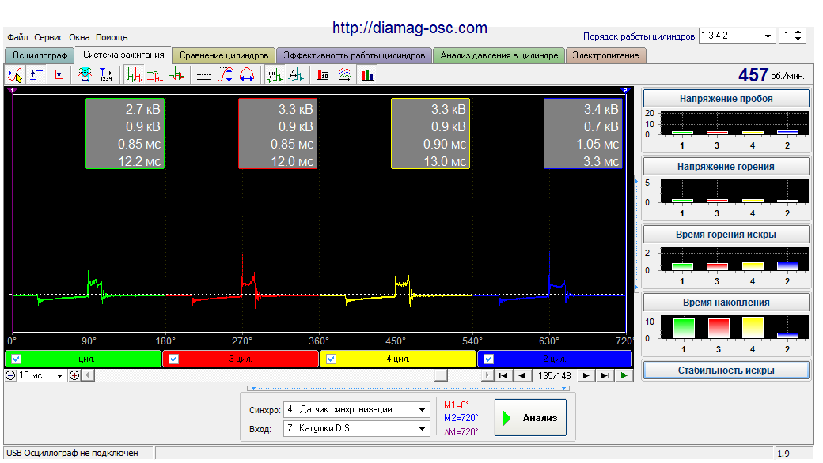Open the Сервис menu
Screen dimensions: 823x463
pos(48,37)
